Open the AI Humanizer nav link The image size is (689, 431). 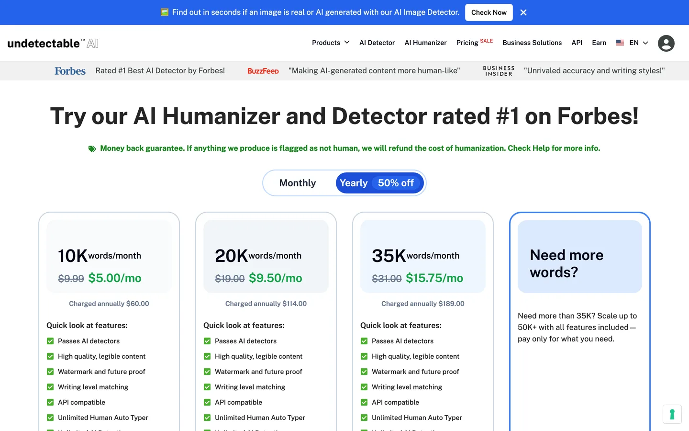coord(425,43)
